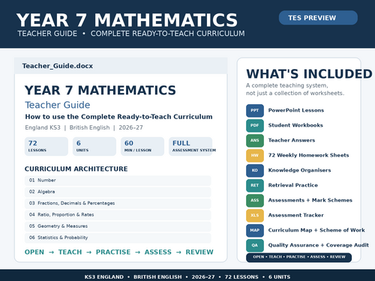Viewport: 375px width, 281px height.
Task: Click the CURRICULUM ARCHITECTURE heading
Action: click(x=76, y=169)
